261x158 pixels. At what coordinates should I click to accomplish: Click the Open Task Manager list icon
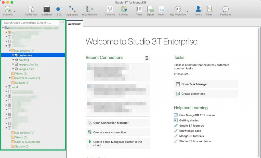[178, 84]
